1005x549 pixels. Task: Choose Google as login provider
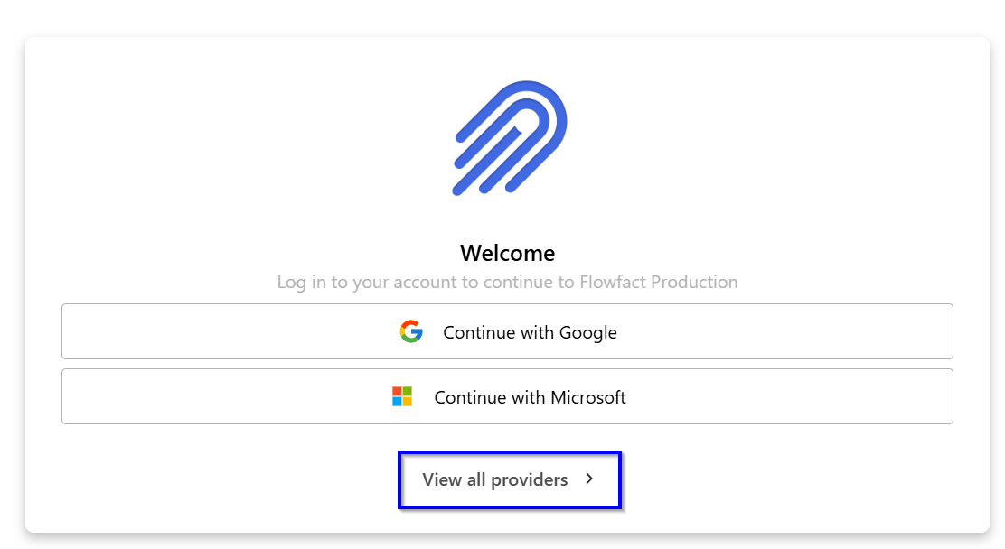tap(507, 331)
